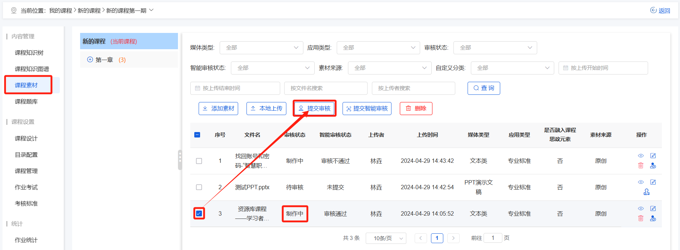The image size is (680, 250).
Task: Click the 查询 search button
Action: point(484,88)
